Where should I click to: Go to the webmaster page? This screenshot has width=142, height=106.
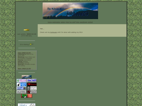coord(56,22)
